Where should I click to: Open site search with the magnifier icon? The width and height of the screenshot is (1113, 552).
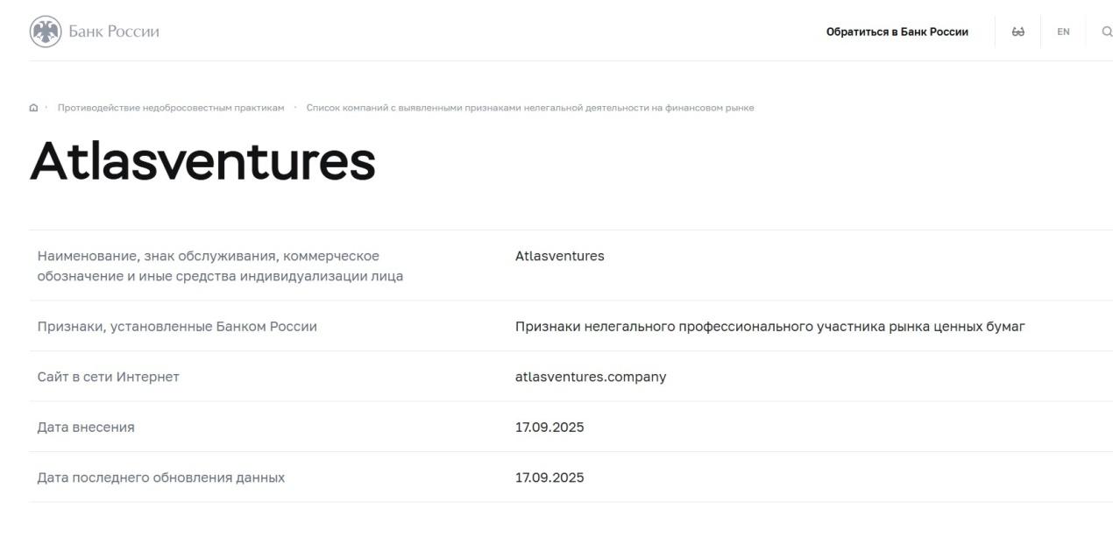pos(1107,32)
